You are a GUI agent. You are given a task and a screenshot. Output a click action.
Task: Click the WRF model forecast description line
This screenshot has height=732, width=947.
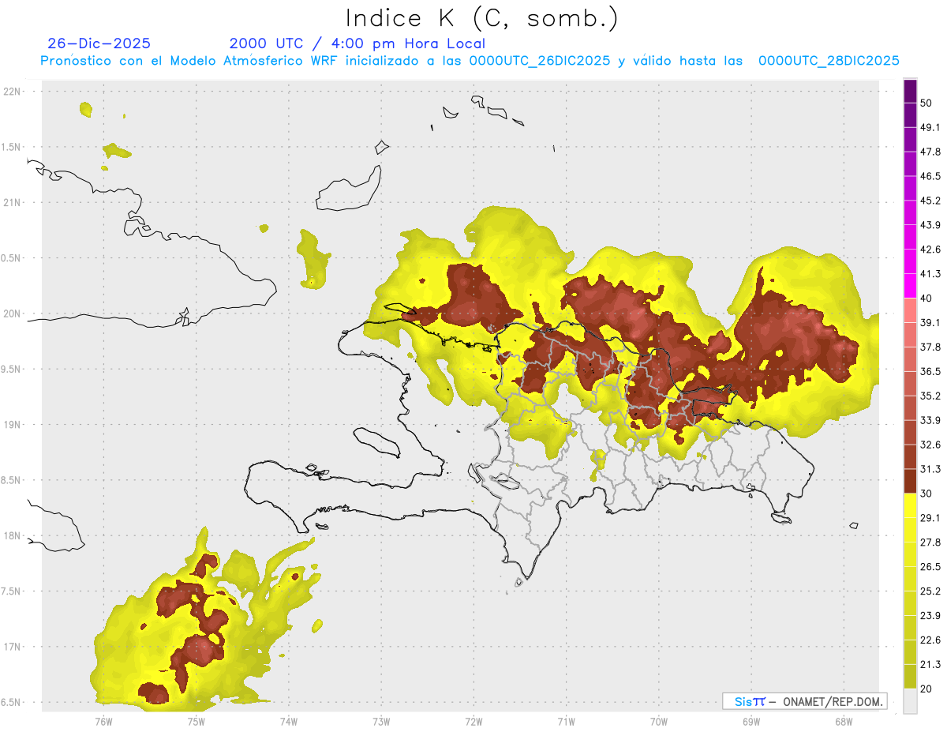[470, 61]
